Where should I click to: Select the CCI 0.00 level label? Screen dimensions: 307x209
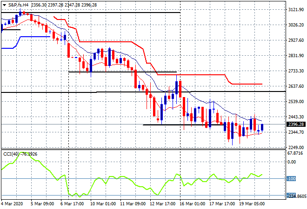[292, 162]
